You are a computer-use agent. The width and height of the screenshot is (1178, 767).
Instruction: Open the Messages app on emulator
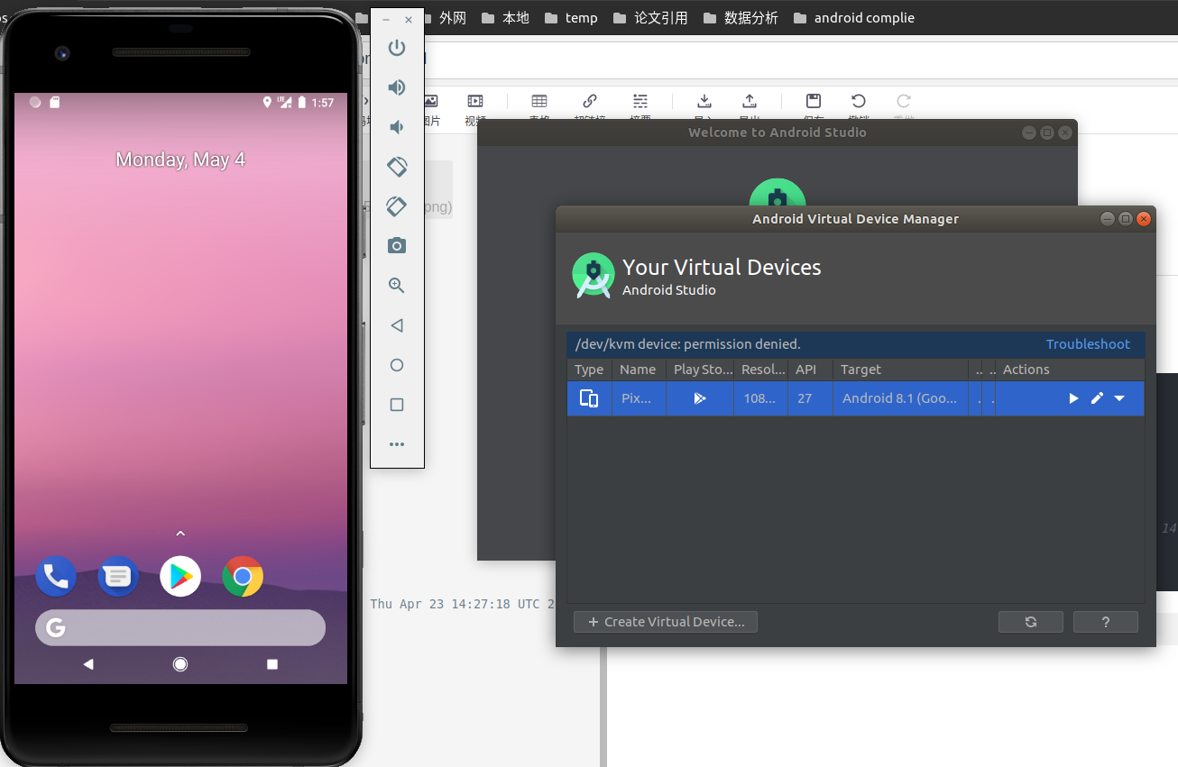coord(118,577)
